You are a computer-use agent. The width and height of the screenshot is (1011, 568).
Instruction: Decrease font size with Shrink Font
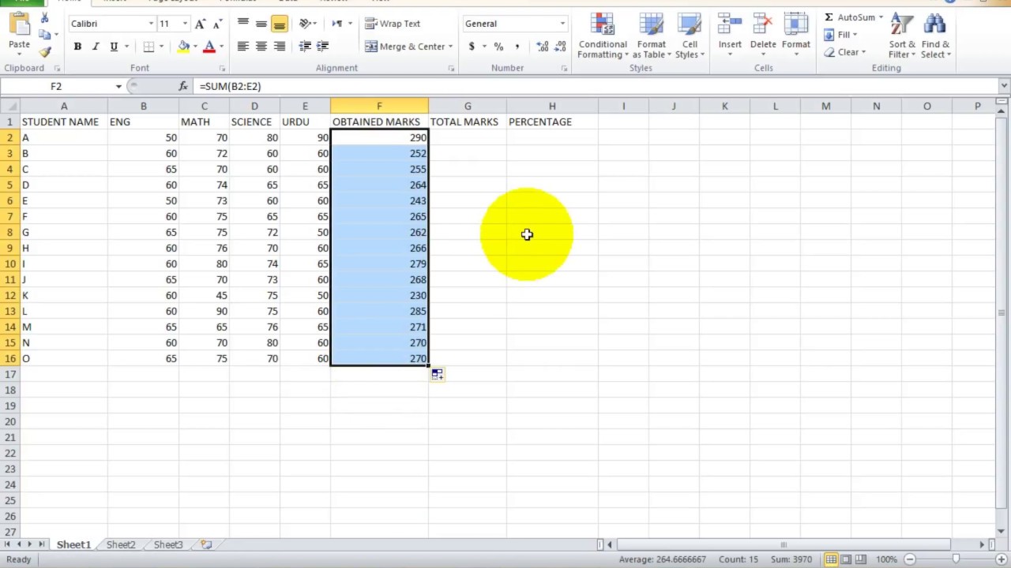216,24
